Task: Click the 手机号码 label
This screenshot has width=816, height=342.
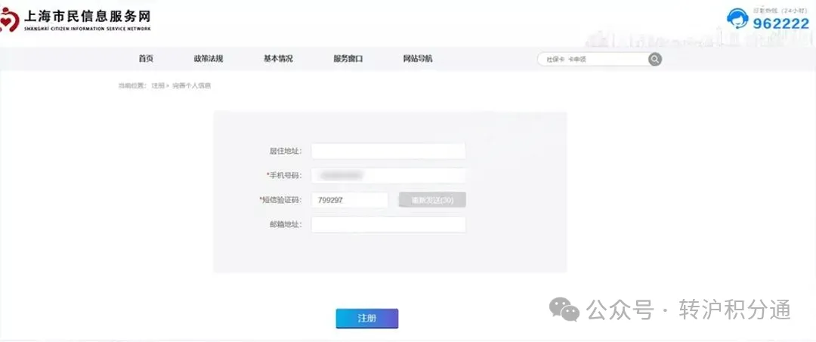Action: coord(283,176)
